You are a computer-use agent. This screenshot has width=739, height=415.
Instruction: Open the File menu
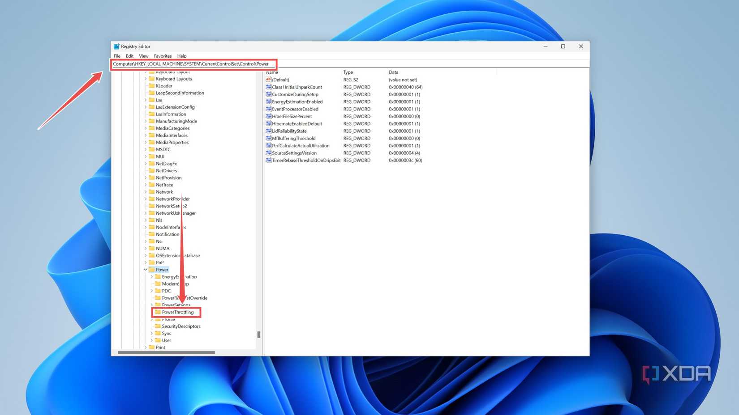click(x=117, y=56)
